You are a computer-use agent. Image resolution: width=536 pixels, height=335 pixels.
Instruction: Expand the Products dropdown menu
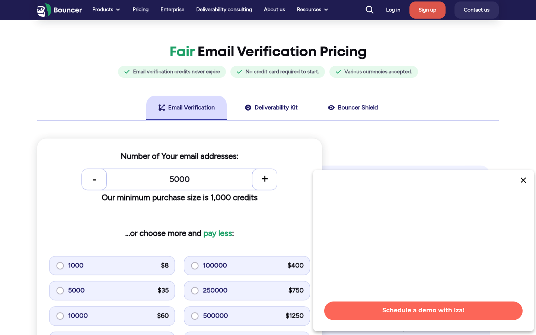pyautogui.click(x=106, y=10)
